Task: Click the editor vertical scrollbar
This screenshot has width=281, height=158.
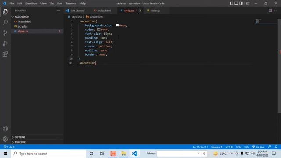Action: pos(279,65)
